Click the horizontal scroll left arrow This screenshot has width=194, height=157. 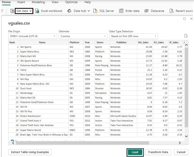pyautogui.click(x=13, y=143)
